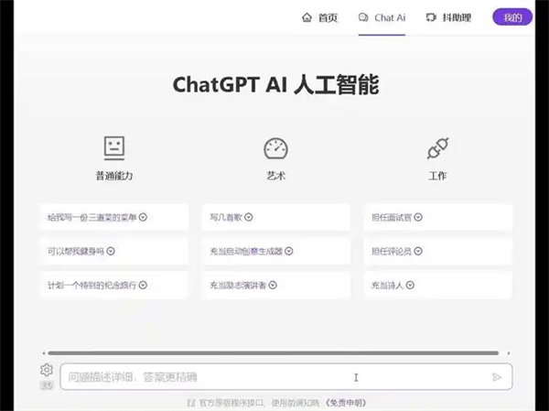
Task: Expand arrow next to 担任评论员
Action: pyautogui.click(x=418, y=251)
